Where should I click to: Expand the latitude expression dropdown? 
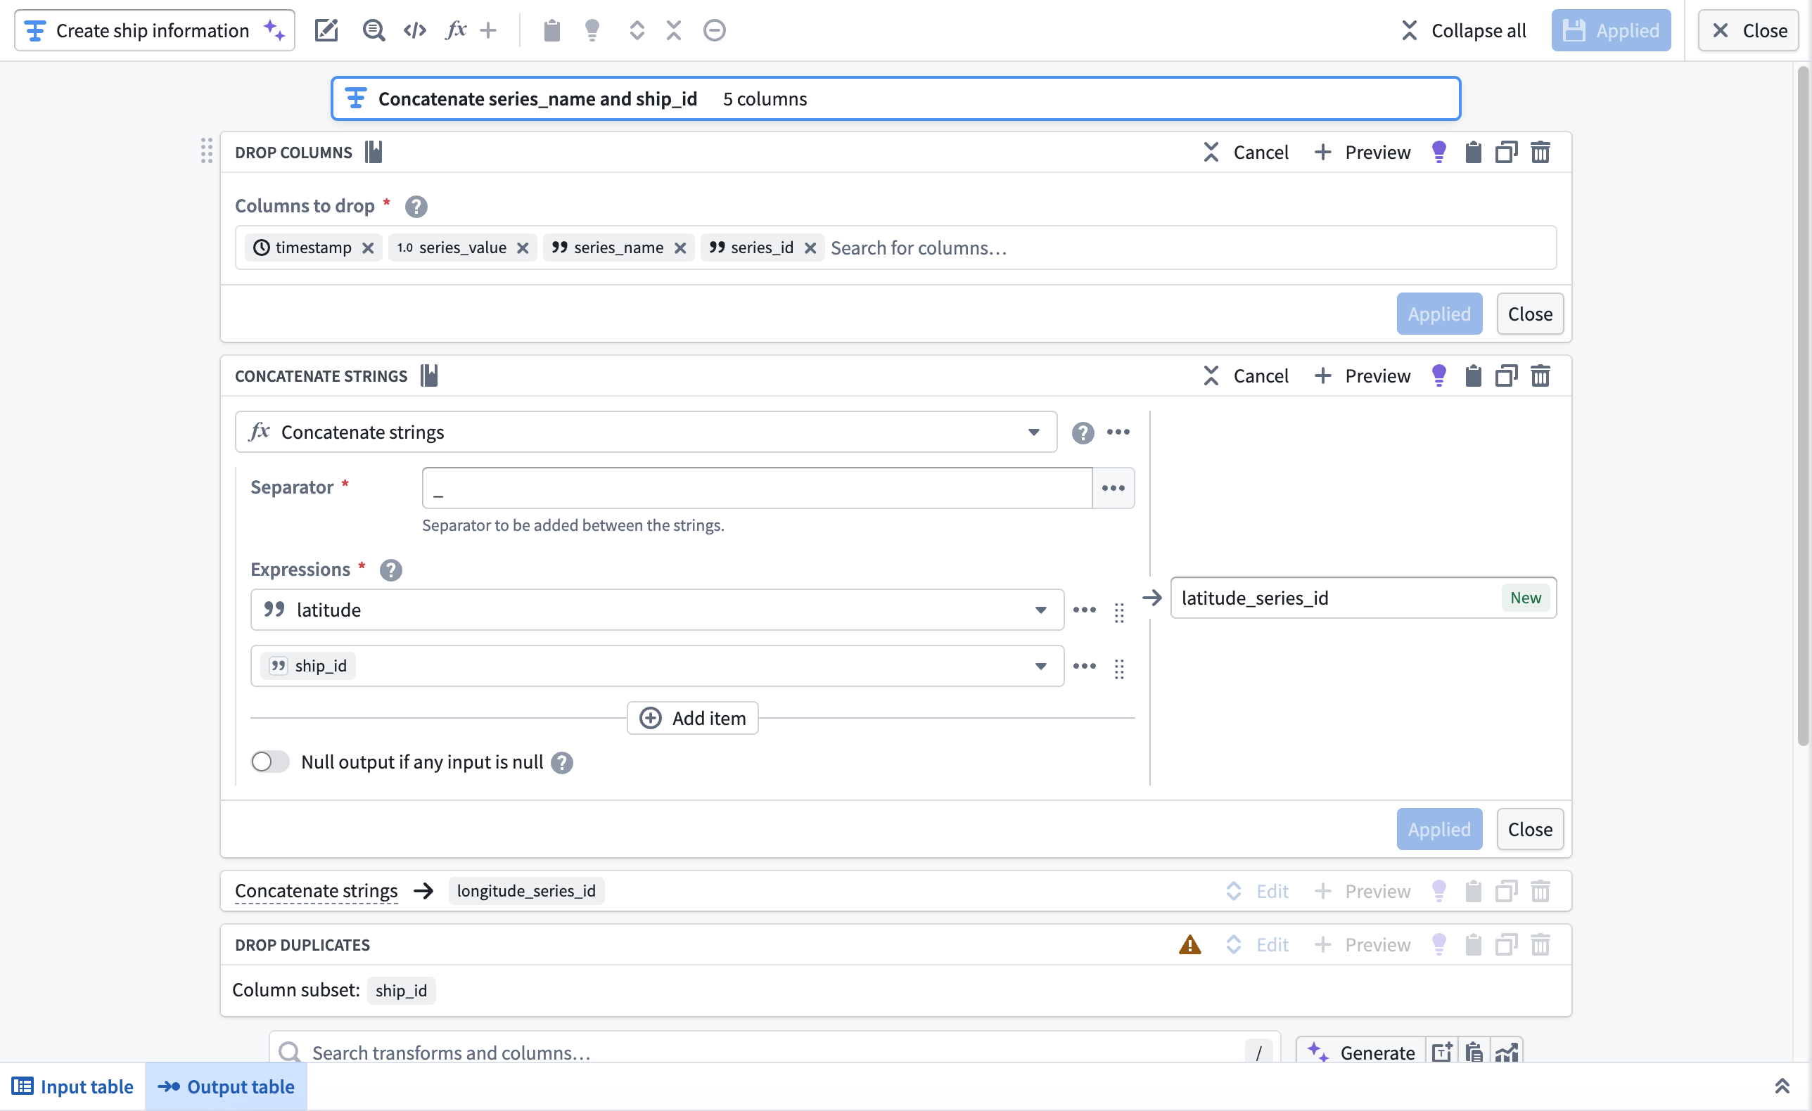(x=1040, y=610)
